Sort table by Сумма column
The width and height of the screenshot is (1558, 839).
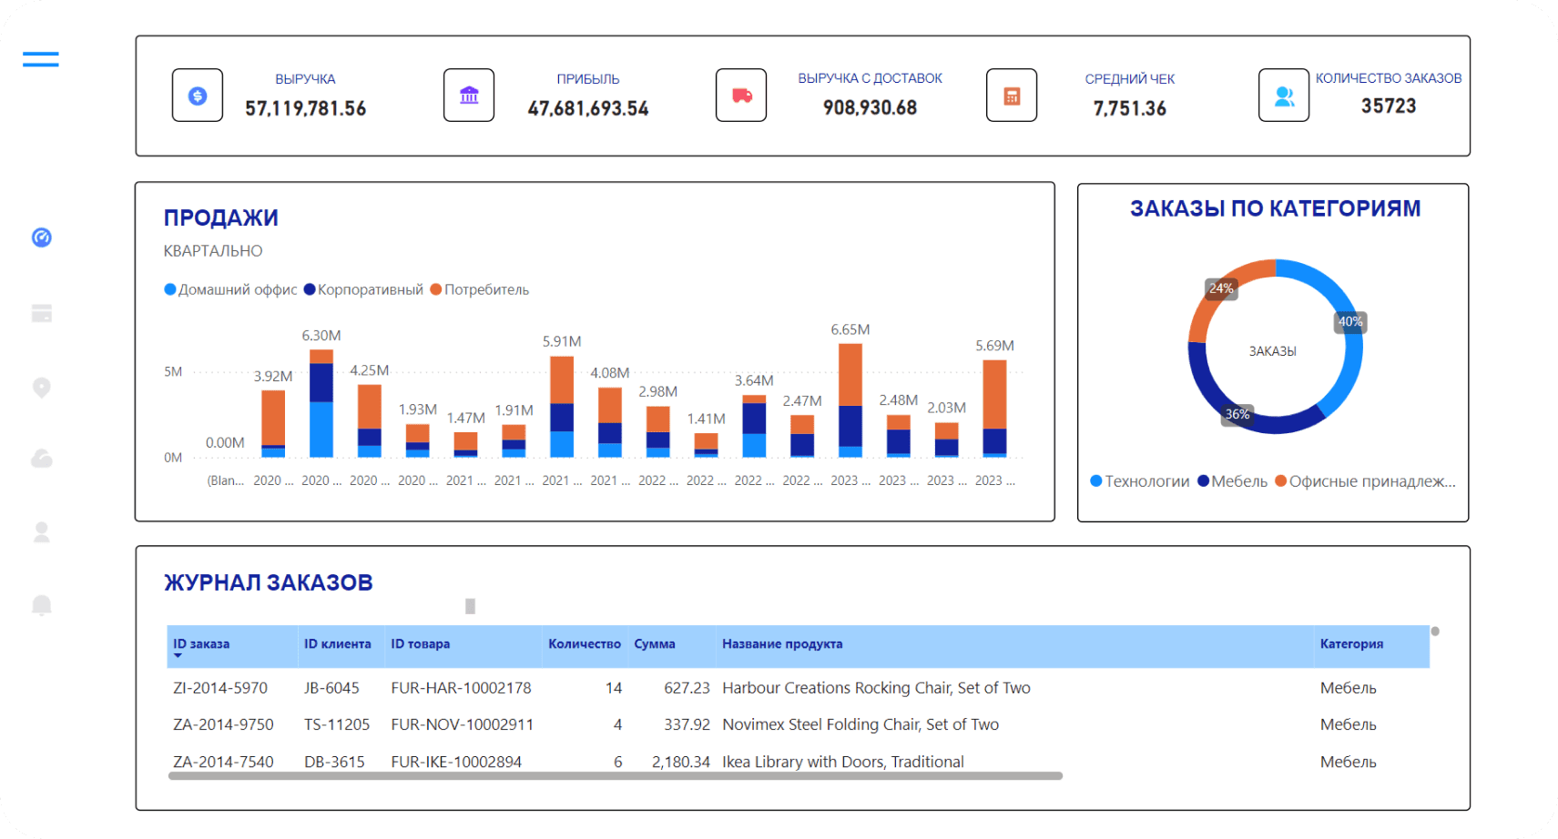(655, 644)
